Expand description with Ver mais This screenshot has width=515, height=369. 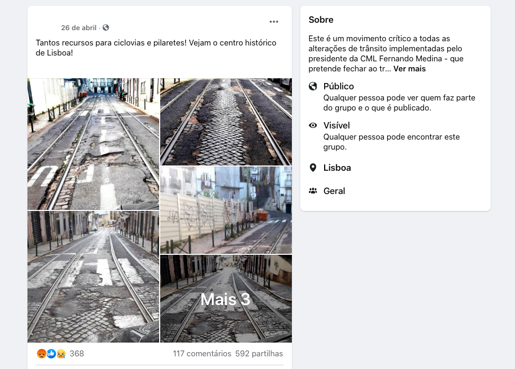coord(410,69)
